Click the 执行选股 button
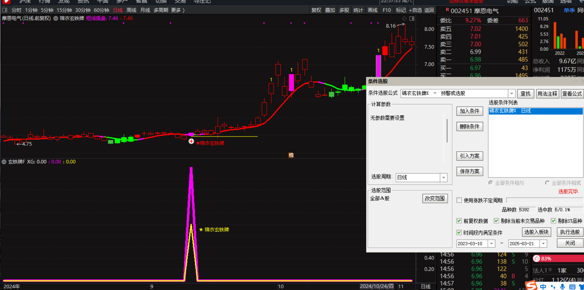The height and width of the screenshot is (290, 584). coord(570,232)
